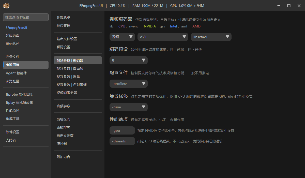Switch to 视频参数 | 质量 tab
The image size is (305, 178).
(78, 77)
